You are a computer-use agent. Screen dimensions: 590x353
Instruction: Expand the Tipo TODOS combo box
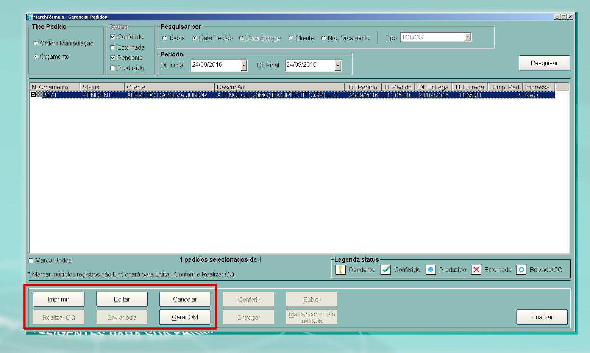[468, 37]
